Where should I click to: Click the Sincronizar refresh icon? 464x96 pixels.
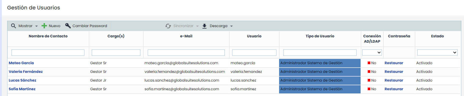(168, 26)
